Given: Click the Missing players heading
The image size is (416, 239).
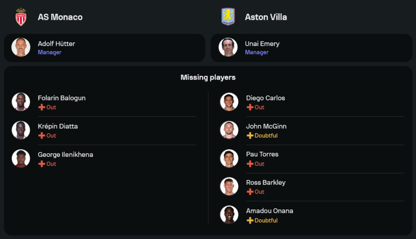Looking at the screenshot, I should click(208, 77).
